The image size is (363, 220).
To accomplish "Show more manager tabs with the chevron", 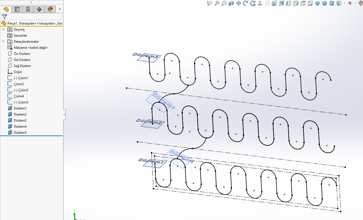I will (60, 9).
